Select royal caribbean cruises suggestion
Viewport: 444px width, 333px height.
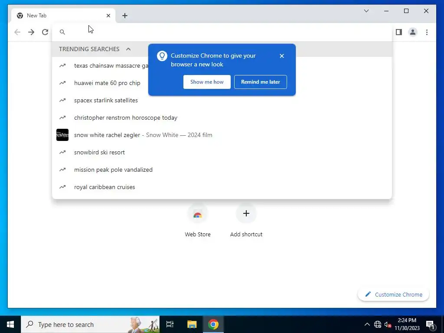click(x=222, y=187)
